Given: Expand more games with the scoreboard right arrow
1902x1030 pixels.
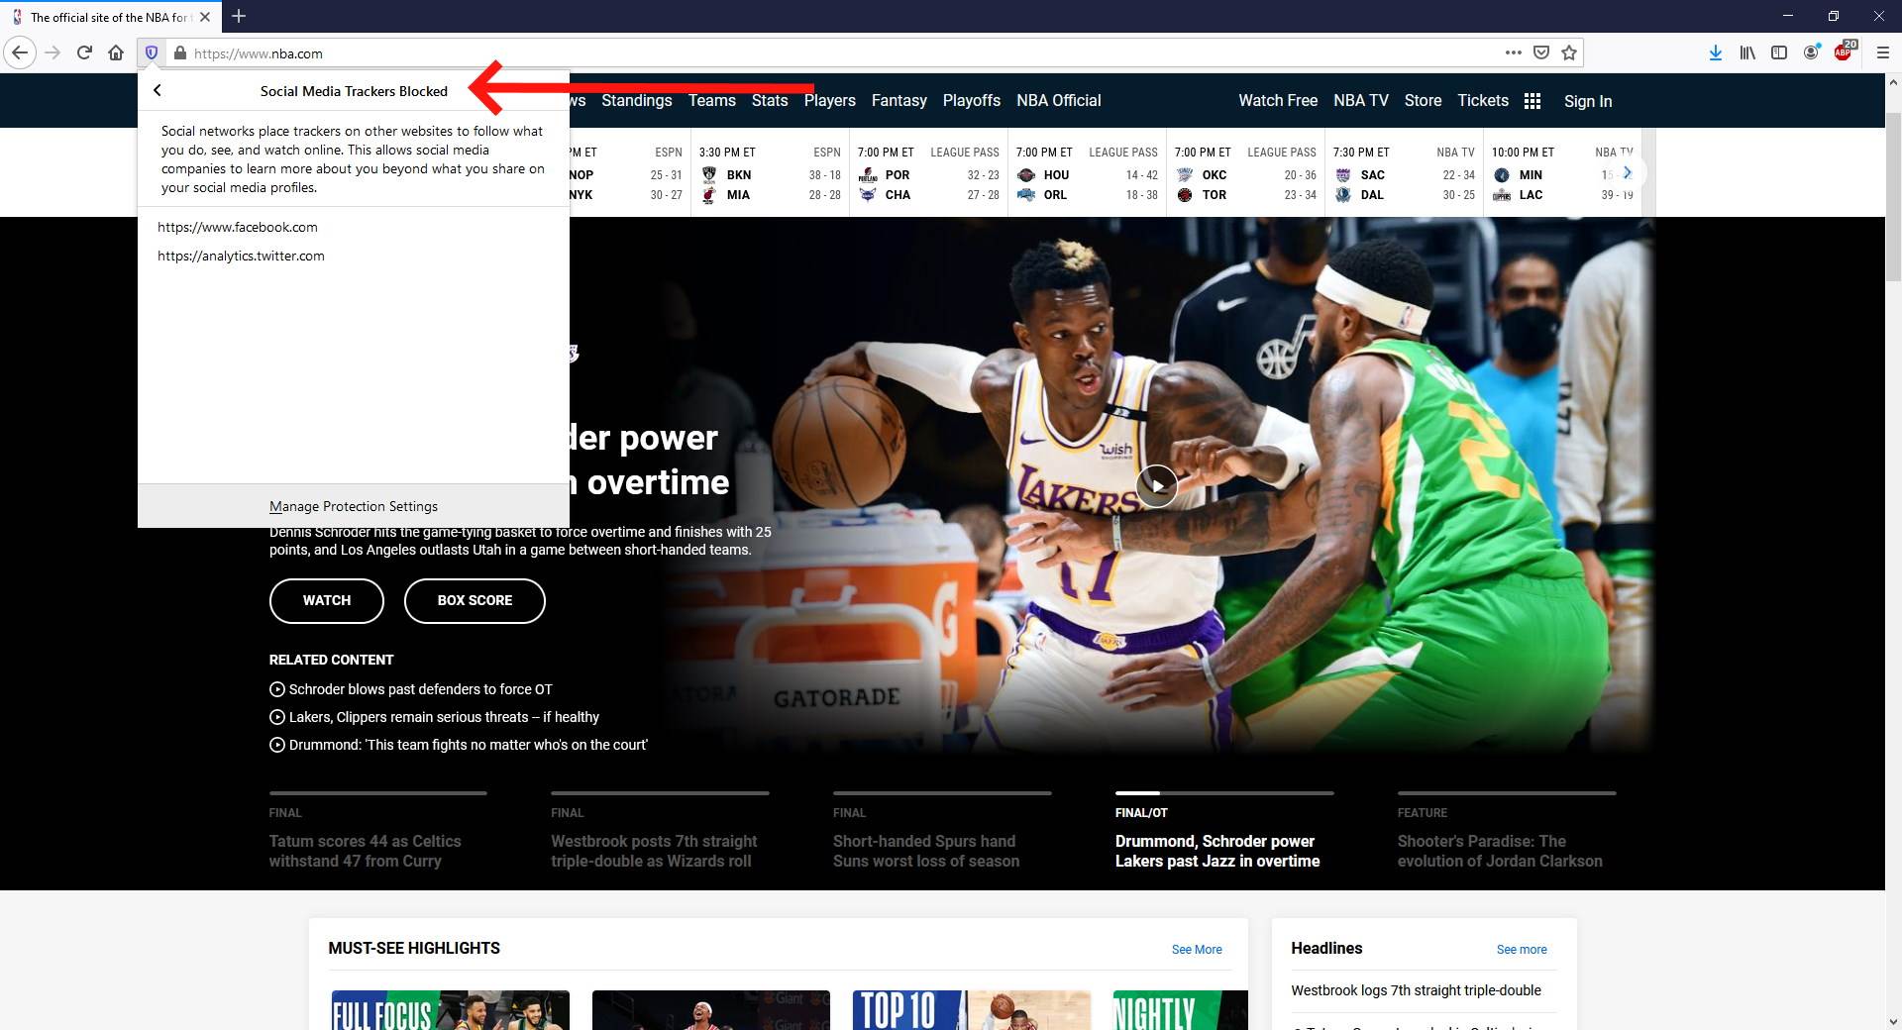Looking at the screenshot, I should click(1630, 171).
